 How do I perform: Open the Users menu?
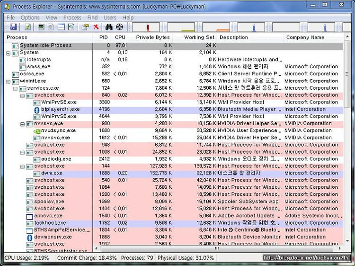(110, 18)
